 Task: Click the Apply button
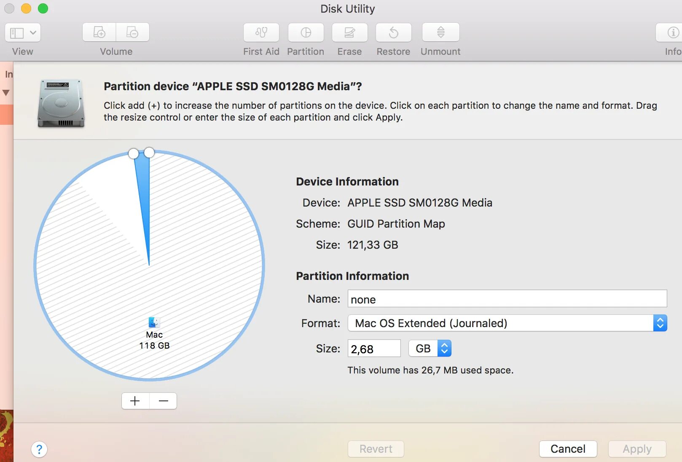[x=637, y=449]
